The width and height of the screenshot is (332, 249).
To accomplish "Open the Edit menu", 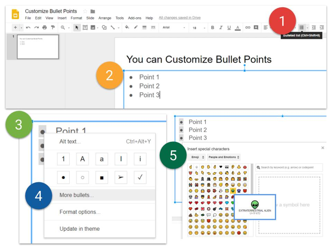I will point(38,18).
